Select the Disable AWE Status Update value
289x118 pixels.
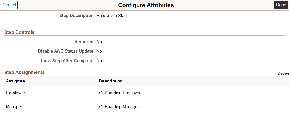[99, 51]
